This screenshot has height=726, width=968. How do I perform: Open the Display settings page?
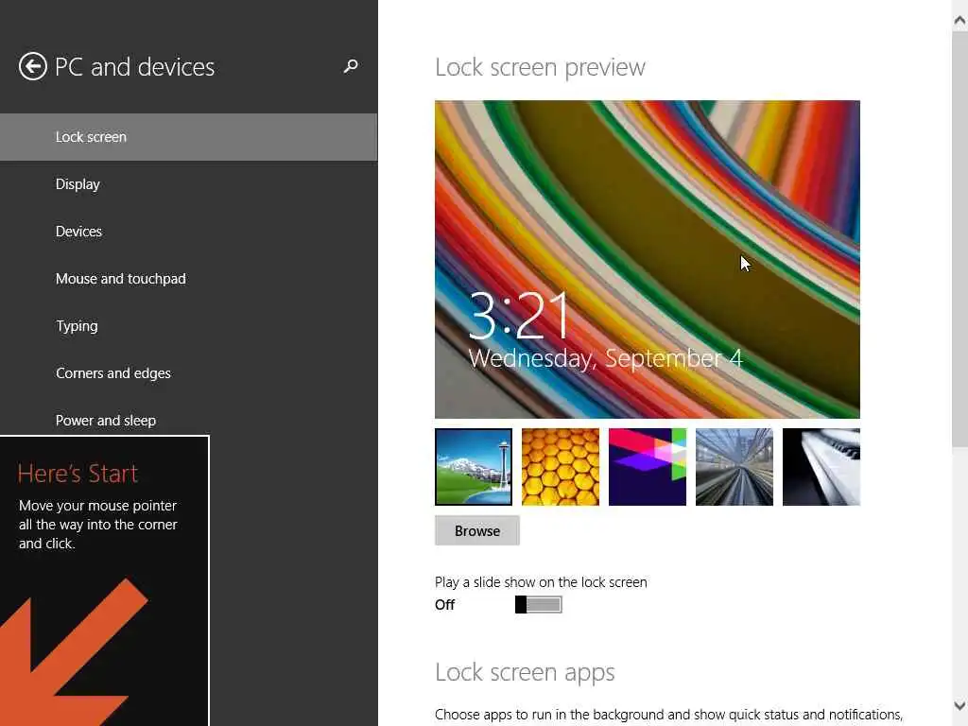[78, 184]
